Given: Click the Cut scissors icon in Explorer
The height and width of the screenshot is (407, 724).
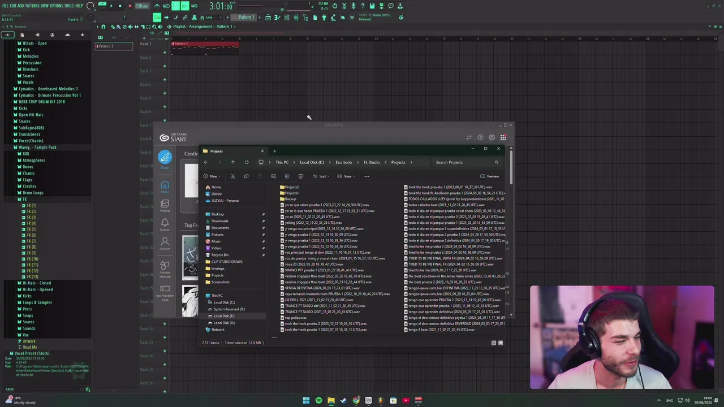Looking at the screenshot, I should pos(232,176).
